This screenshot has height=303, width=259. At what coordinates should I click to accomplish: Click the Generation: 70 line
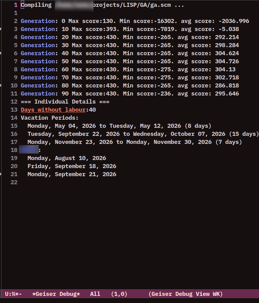pyautogui.click(x=130, y=78)
